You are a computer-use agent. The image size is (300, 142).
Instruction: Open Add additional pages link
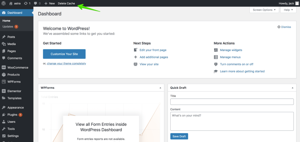coord(154,57)
